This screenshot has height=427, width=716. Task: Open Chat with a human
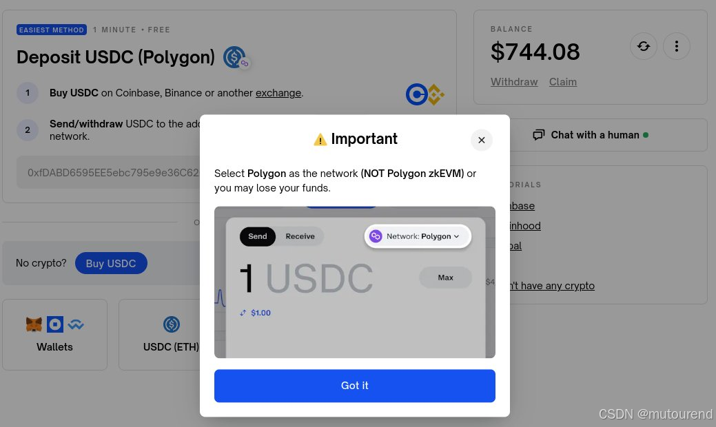(590, 135)
